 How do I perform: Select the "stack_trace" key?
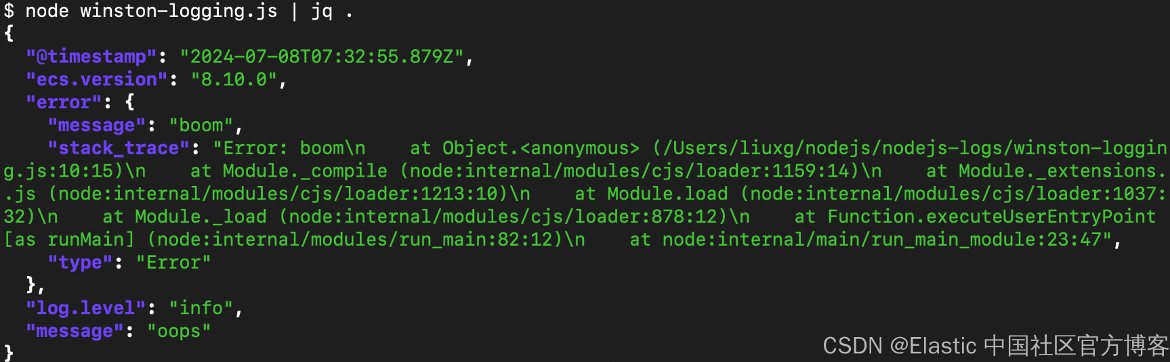click(x=119, y=148)
